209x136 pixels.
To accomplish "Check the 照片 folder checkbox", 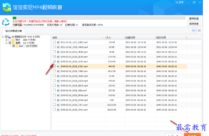I will (x=10, y=40).
